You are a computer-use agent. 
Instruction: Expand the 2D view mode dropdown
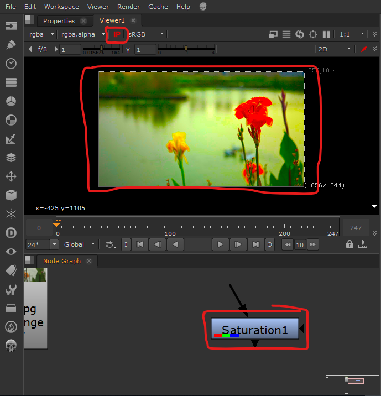pyautogui.click(x=334, y=49)
